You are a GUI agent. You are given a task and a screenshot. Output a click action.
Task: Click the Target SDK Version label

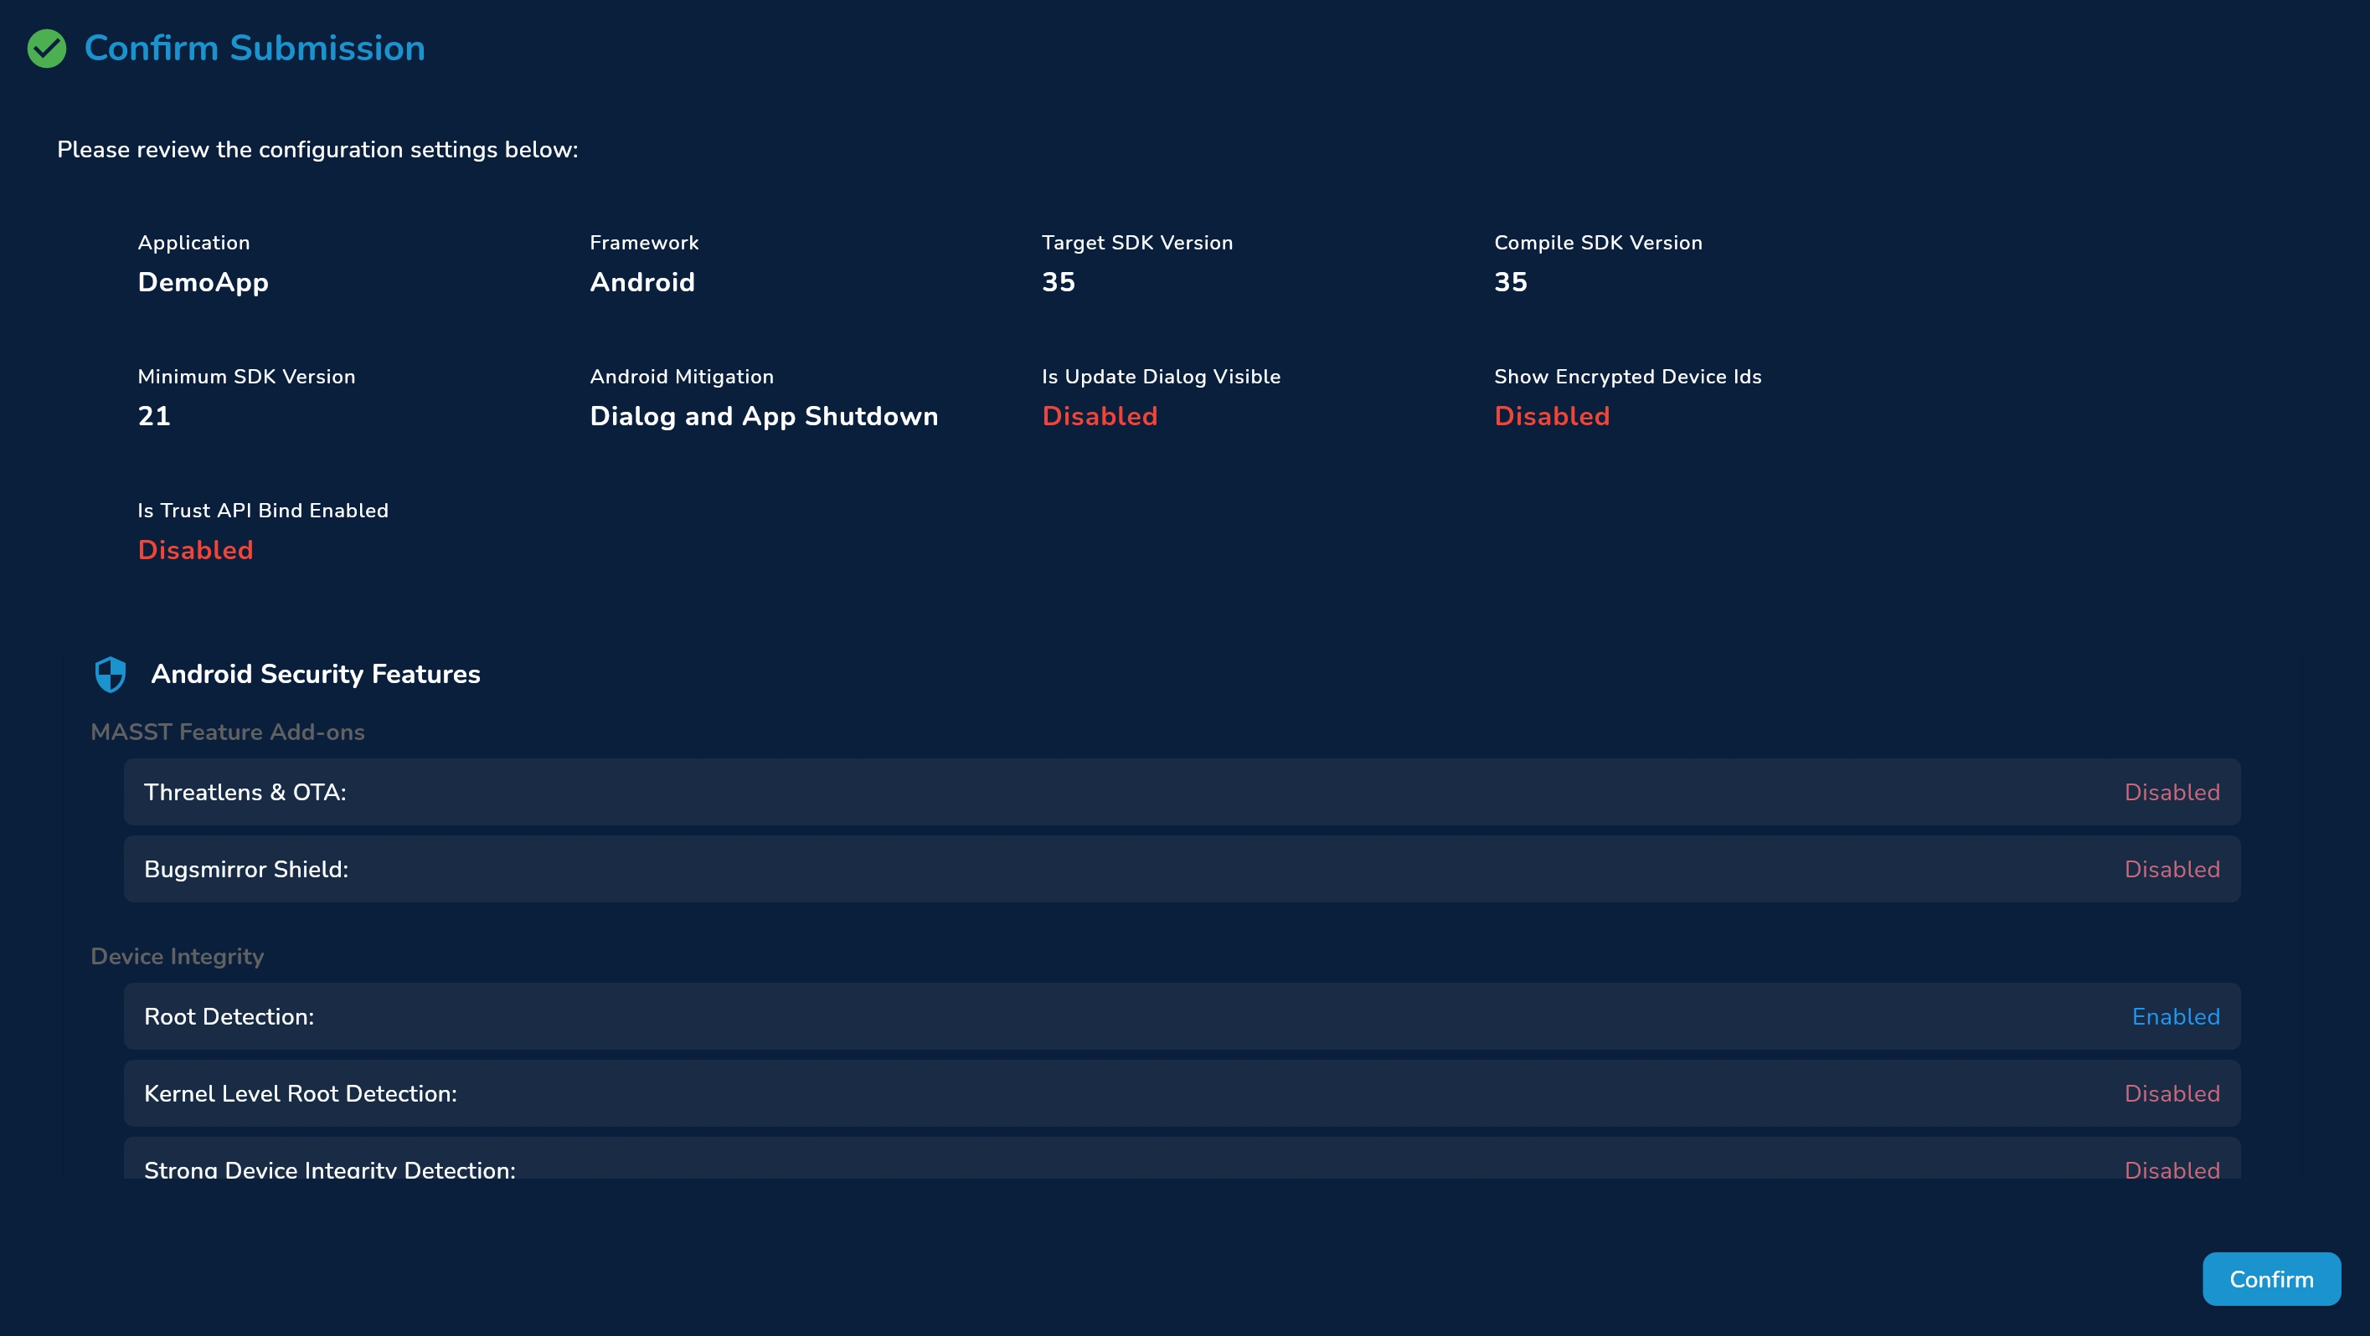coord(1137,243)
